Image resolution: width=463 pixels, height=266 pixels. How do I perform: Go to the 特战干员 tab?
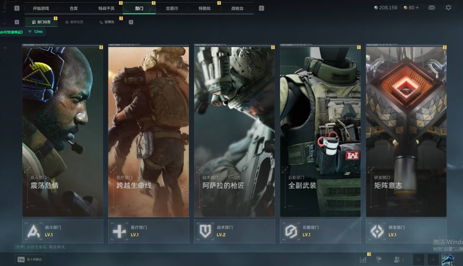106,8
